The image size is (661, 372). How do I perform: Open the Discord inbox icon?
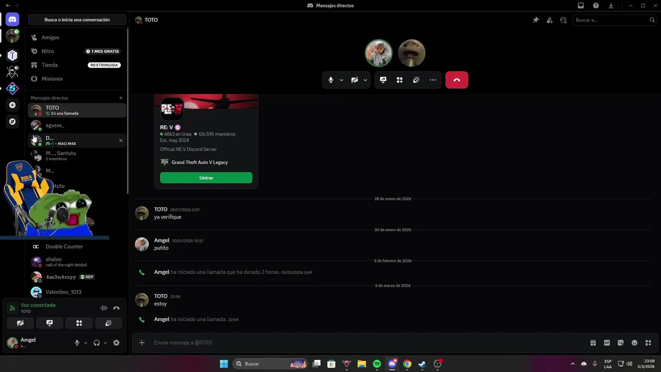581,5
